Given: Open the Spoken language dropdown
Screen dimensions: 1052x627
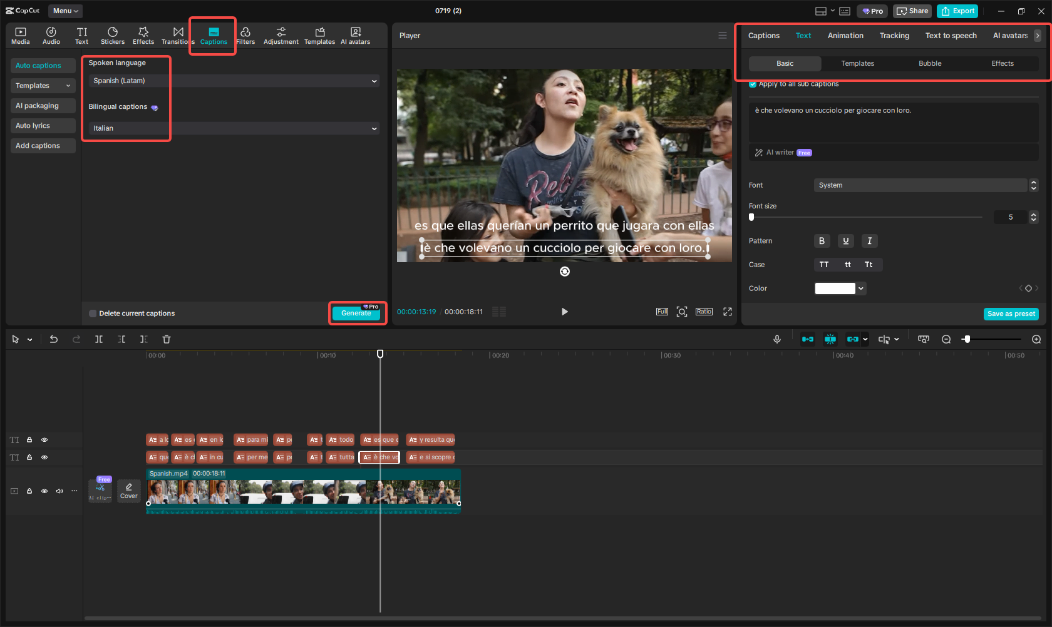Looking at the screenshot, I should point(233,81).
